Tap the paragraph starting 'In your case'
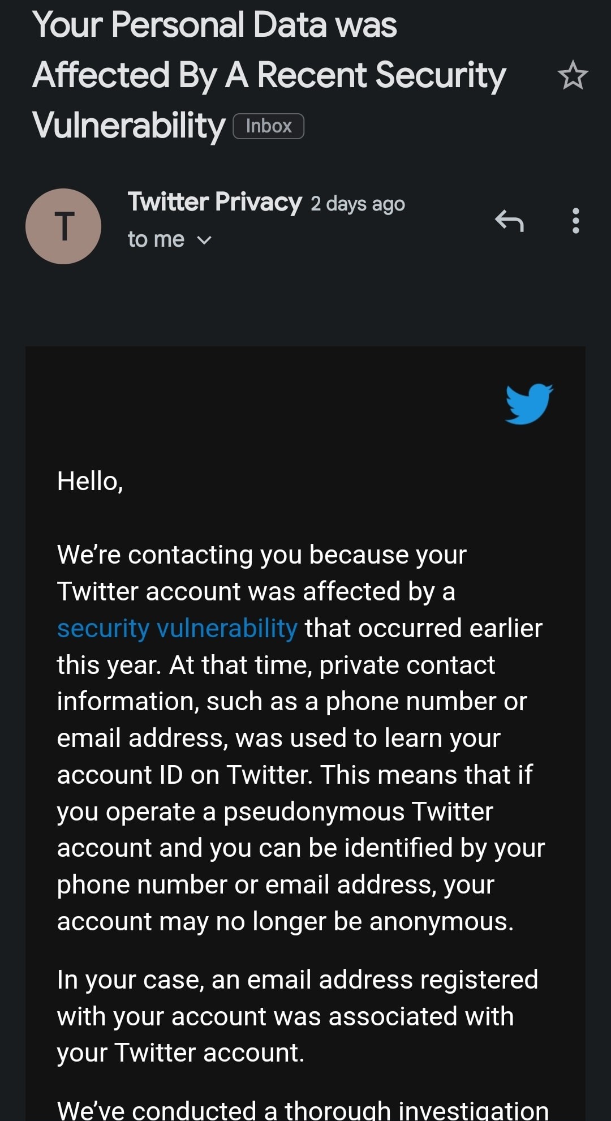Screen dimensions: 611x1121 298,1016
